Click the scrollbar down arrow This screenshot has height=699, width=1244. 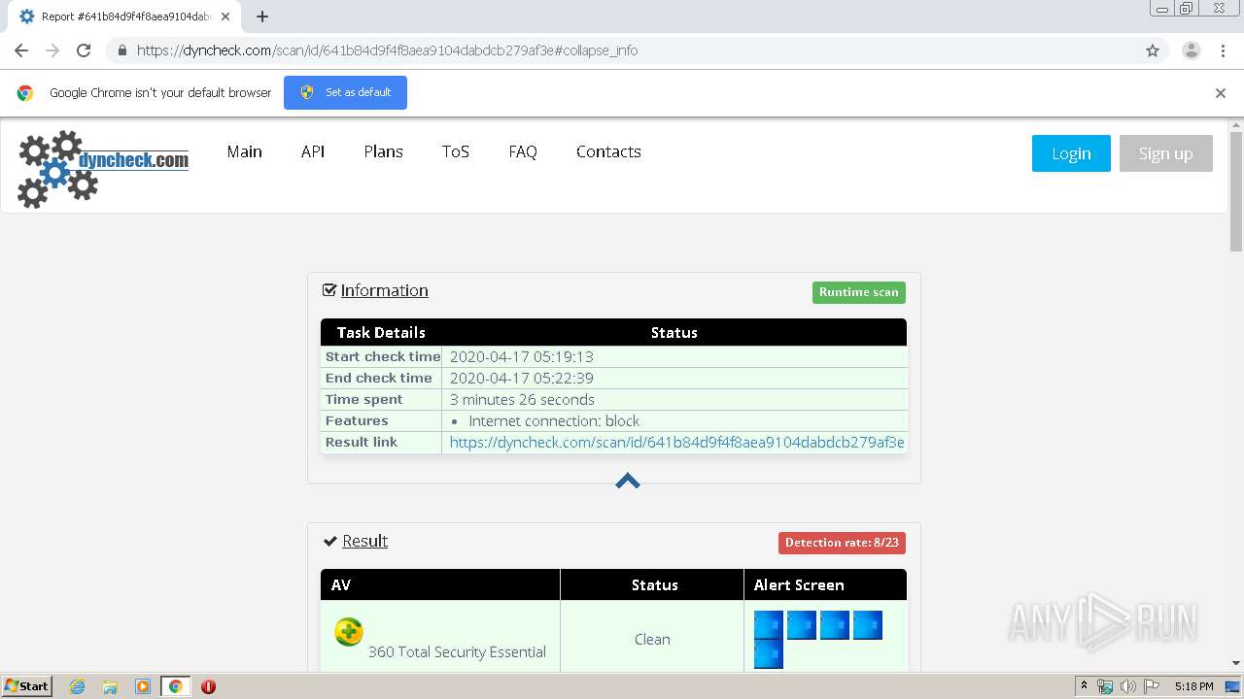click(1236, 663)
